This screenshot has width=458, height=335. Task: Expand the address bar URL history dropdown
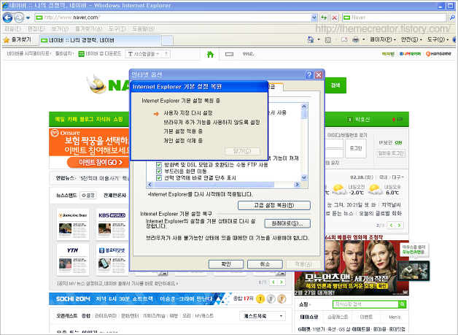pos(314,18)
